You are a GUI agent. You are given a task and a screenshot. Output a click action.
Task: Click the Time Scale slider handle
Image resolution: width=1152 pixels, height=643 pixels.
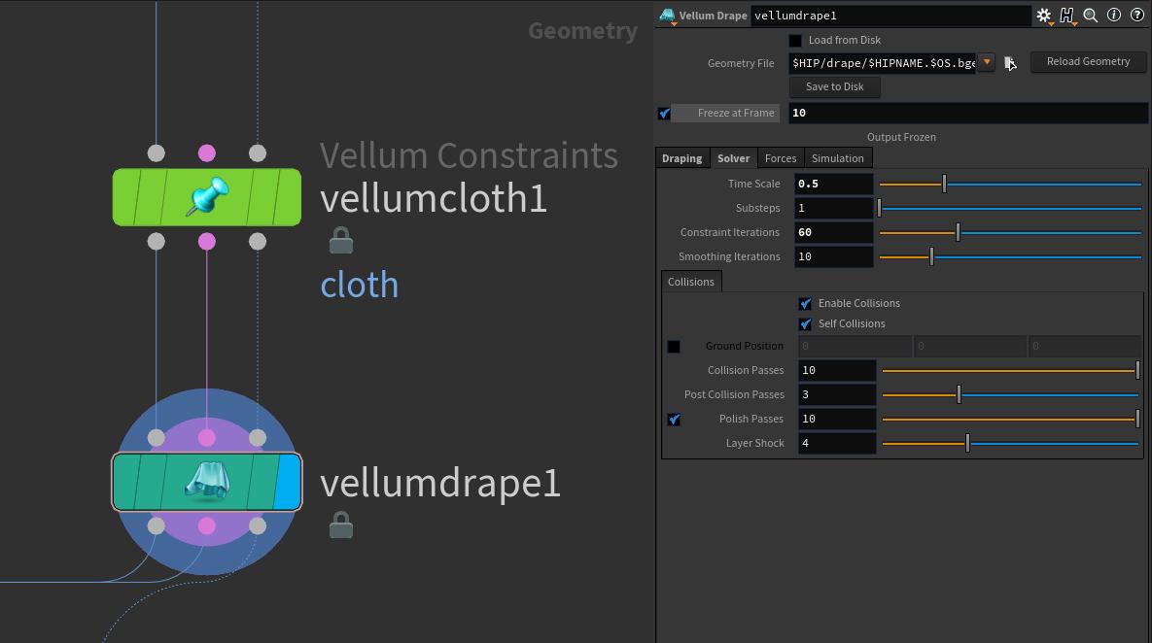(x=944, y=185)
